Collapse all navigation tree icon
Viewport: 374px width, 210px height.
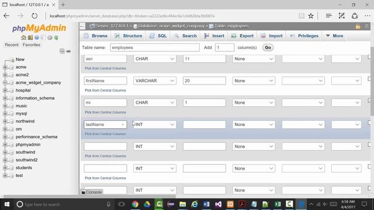coord(62,51)
